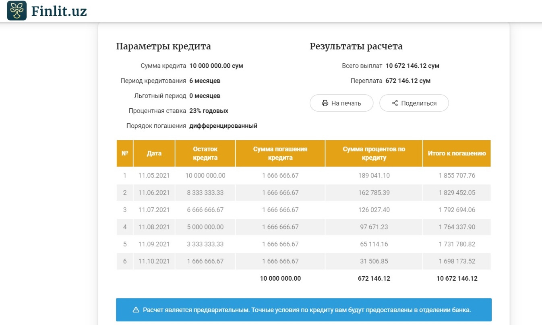Select the 189 041.10 interest cell

(374, 176)
